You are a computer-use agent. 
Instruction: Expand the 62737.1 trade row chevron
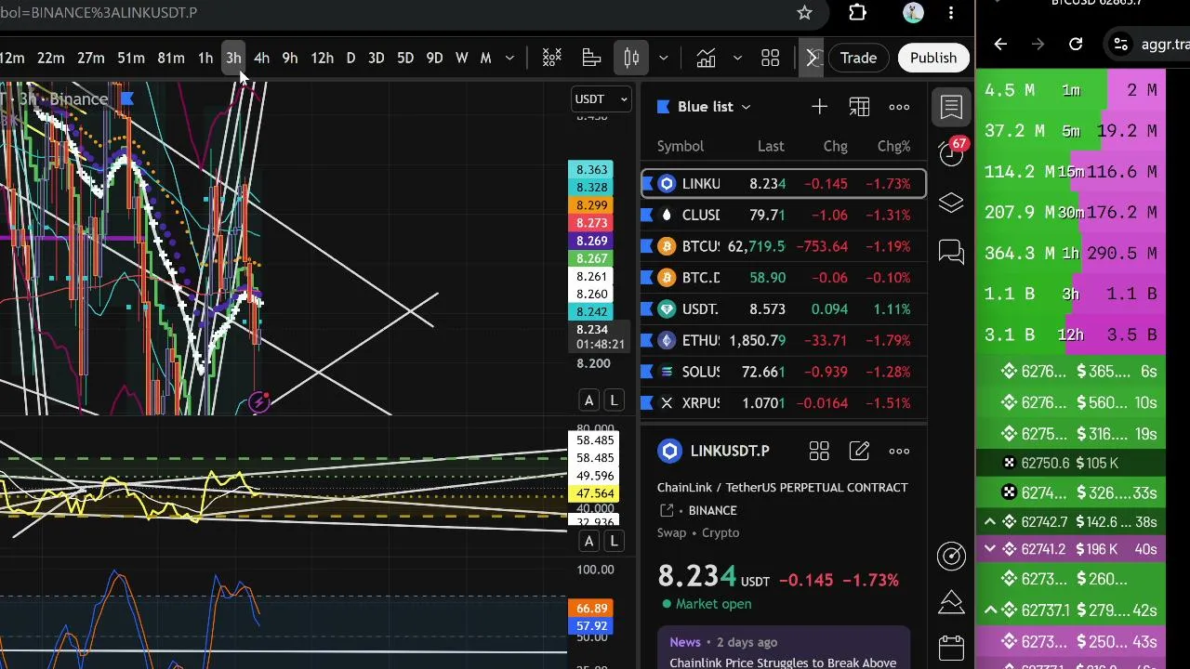tap(990, 610)
